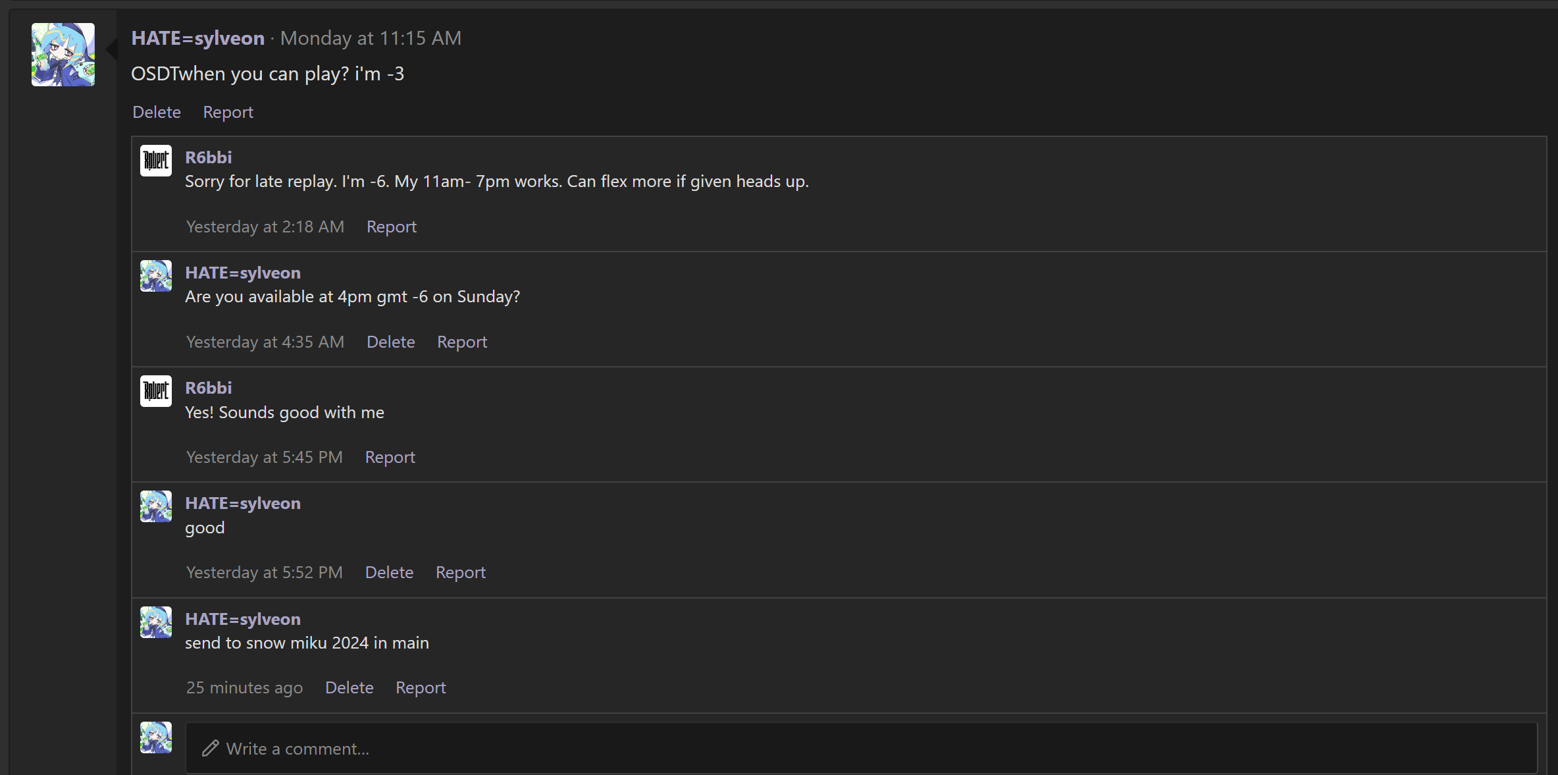Report R6bbi's "Yes! Sounds good with me" reply
1558x775 pixels.
(x=390, y=457)
